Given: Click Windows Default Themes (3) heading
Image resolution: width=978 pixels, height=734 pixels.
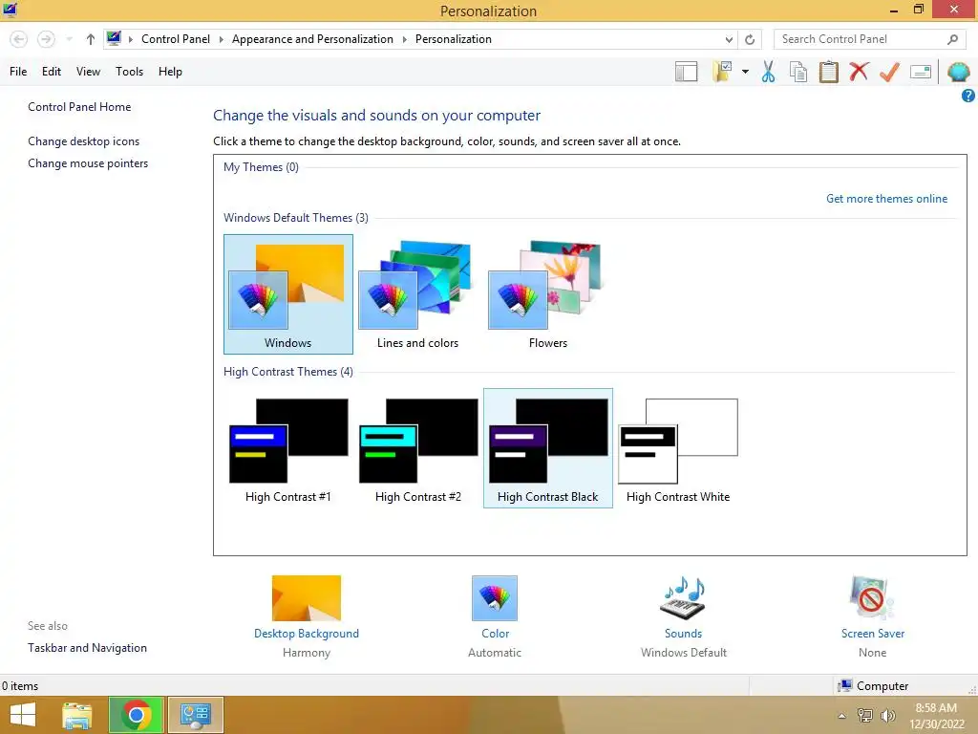Looking at the screenshot, I should click(x=296, y=218).
